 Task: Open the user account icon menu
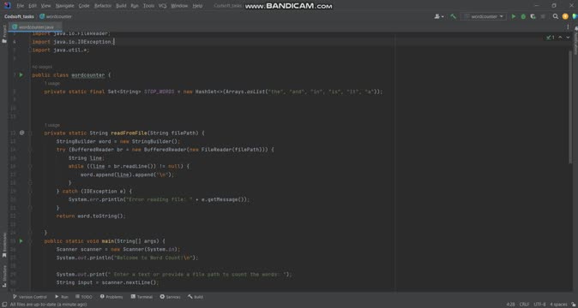coord(439,16)
